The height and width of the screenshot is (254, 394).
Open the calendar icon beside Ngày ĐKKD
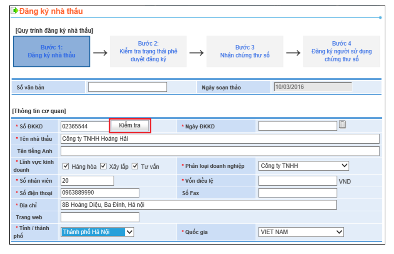(x=342, y=125)
